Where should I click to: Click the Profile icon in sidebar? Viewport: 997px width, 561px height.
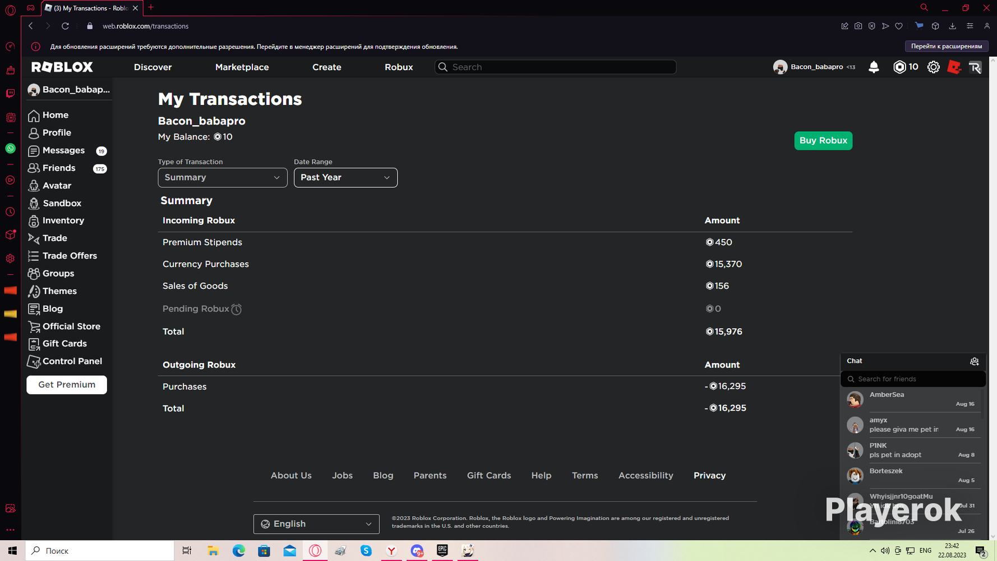tap(34, 133)
